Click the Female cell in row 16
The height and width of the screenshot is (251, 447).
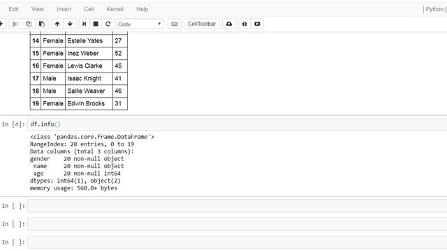53,66
